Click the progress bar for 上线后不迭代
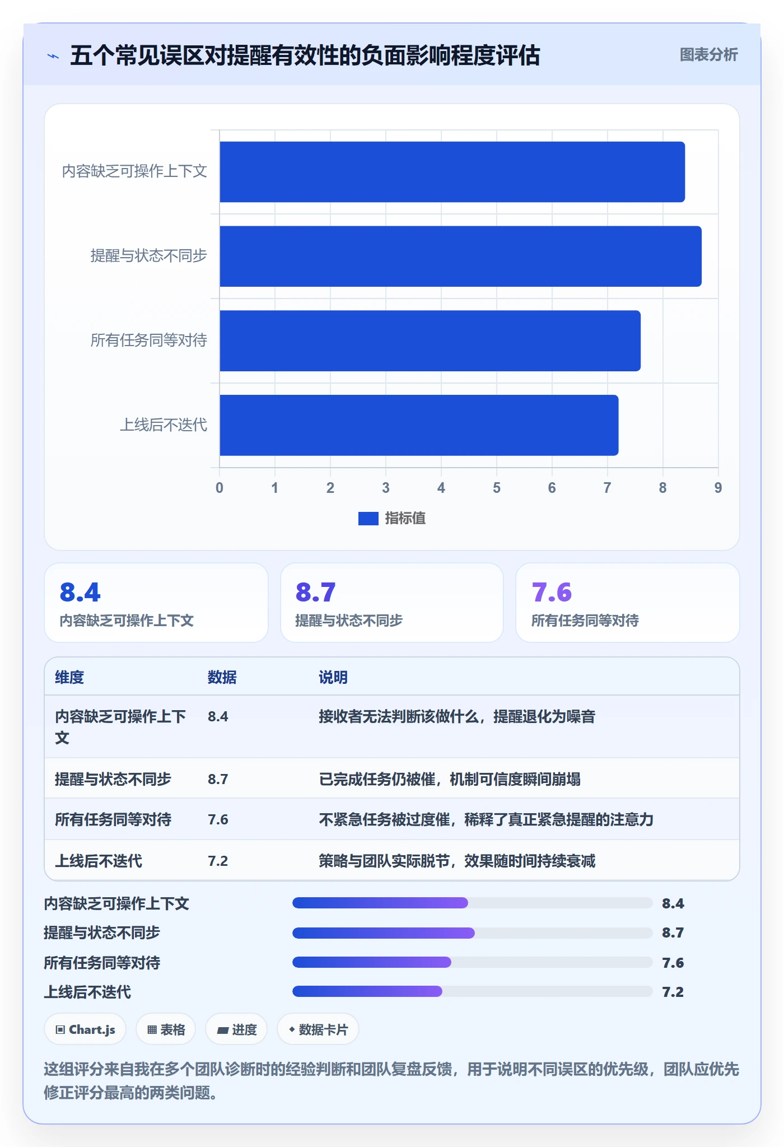 tap(473, 992)
